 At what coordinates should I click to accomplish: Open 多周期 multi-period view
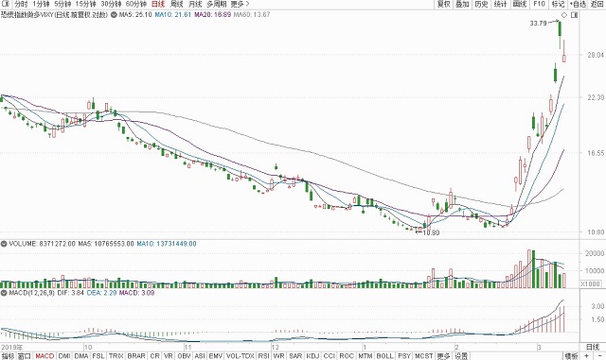(216, 4)
